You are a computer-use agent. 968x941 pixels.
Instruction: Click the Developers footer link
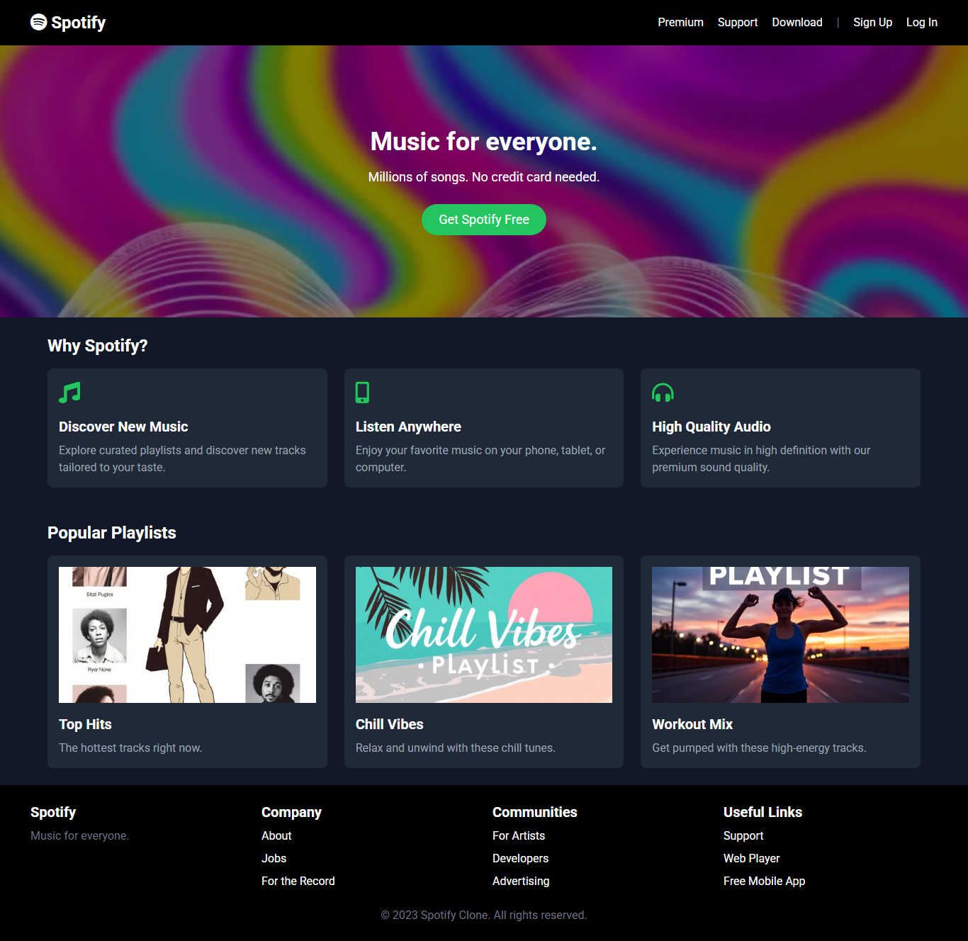tap(520, 859)
